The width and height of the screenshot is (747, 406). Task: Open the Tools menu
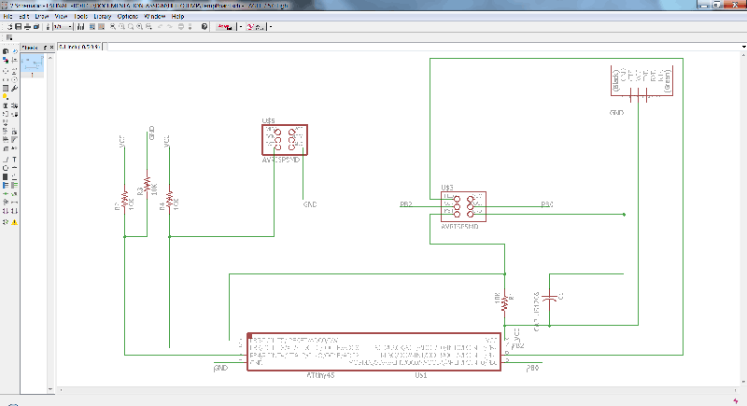(x=81, y=16)
